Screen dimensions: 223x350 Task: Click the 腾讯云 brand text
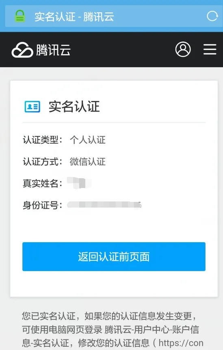click(53, 50)
